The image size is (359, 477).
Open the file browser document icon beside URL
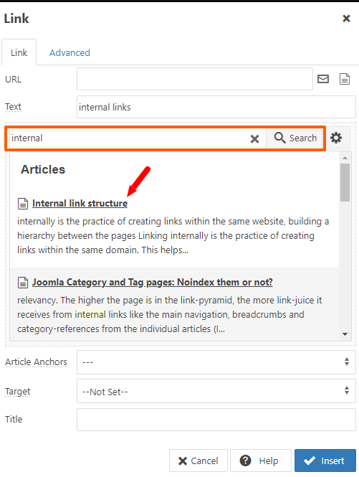(x=345, y=79)
